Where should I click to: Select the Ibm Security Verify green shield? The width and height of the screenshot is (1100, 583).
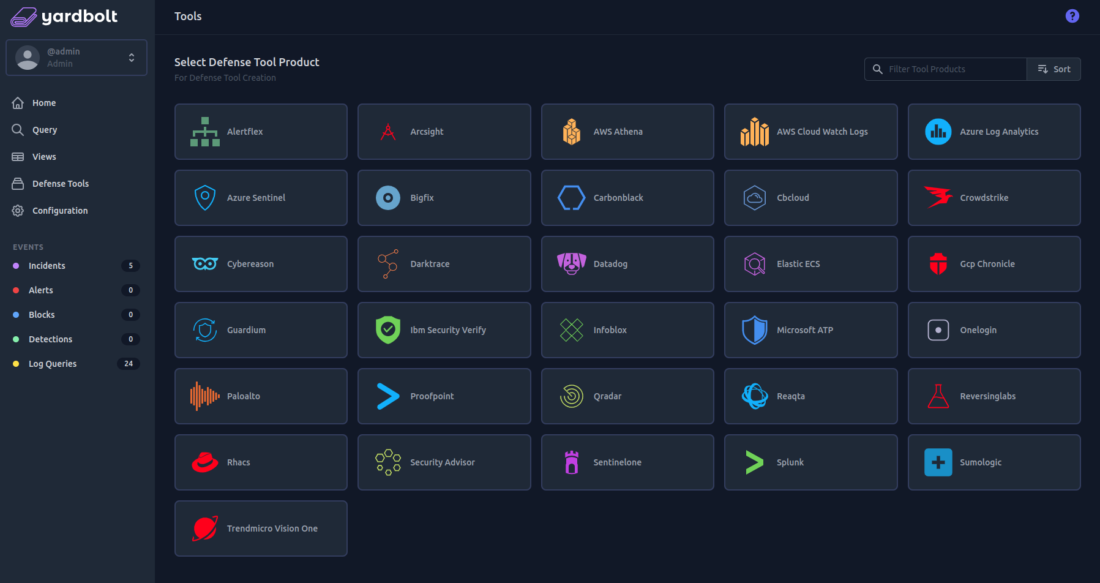pyautogui.click(x=388, y=330)
